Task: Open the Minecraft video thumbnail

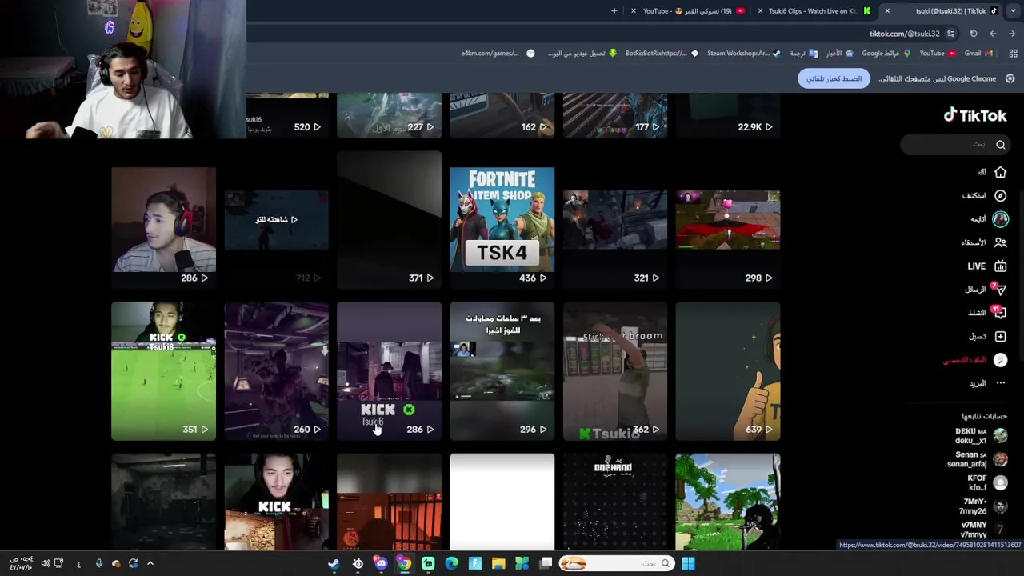Action: (727, 502)
